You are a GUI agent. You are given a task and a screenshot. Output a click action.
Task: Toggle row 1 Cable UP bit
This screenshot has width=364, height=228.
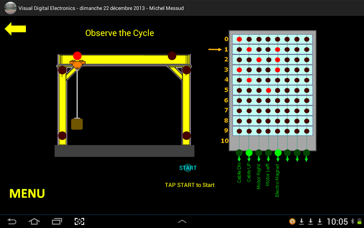[249, 50]
